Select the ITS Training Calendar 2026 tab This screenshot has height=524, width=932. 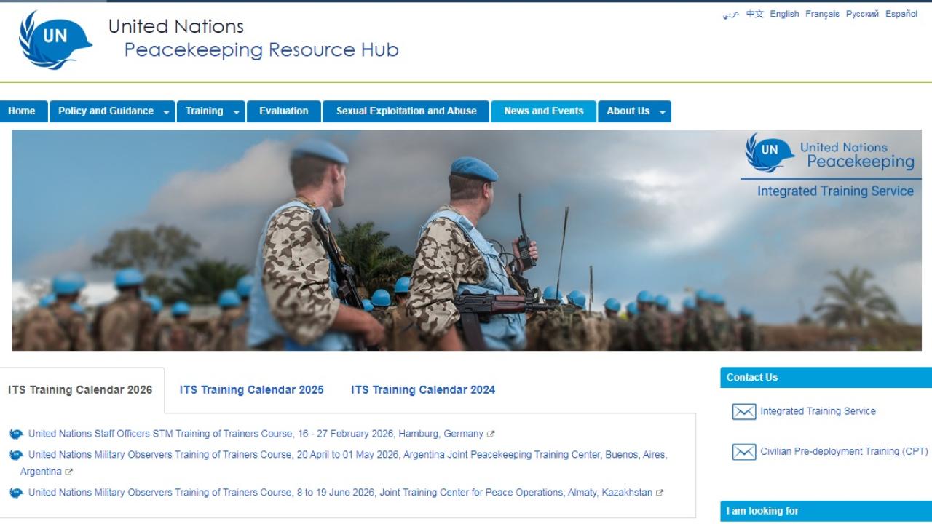[x=81, y=390]
